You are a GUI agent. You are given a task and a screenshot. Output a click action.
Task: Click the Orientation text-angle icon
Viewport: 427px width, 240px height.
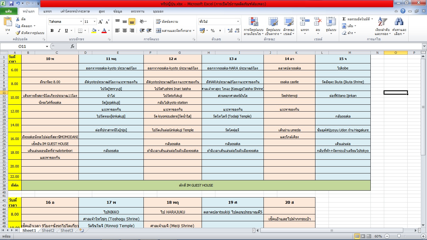coord(142,22)
